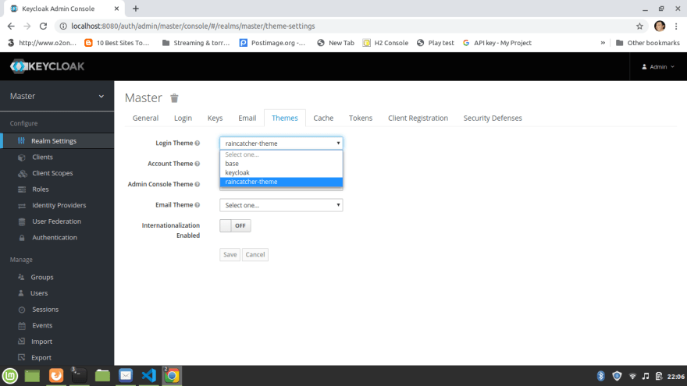The height and width of the screenshot is (386, 687).
Task: Open the Streaming & torr... bookmark folder
Action: [196, 43]
